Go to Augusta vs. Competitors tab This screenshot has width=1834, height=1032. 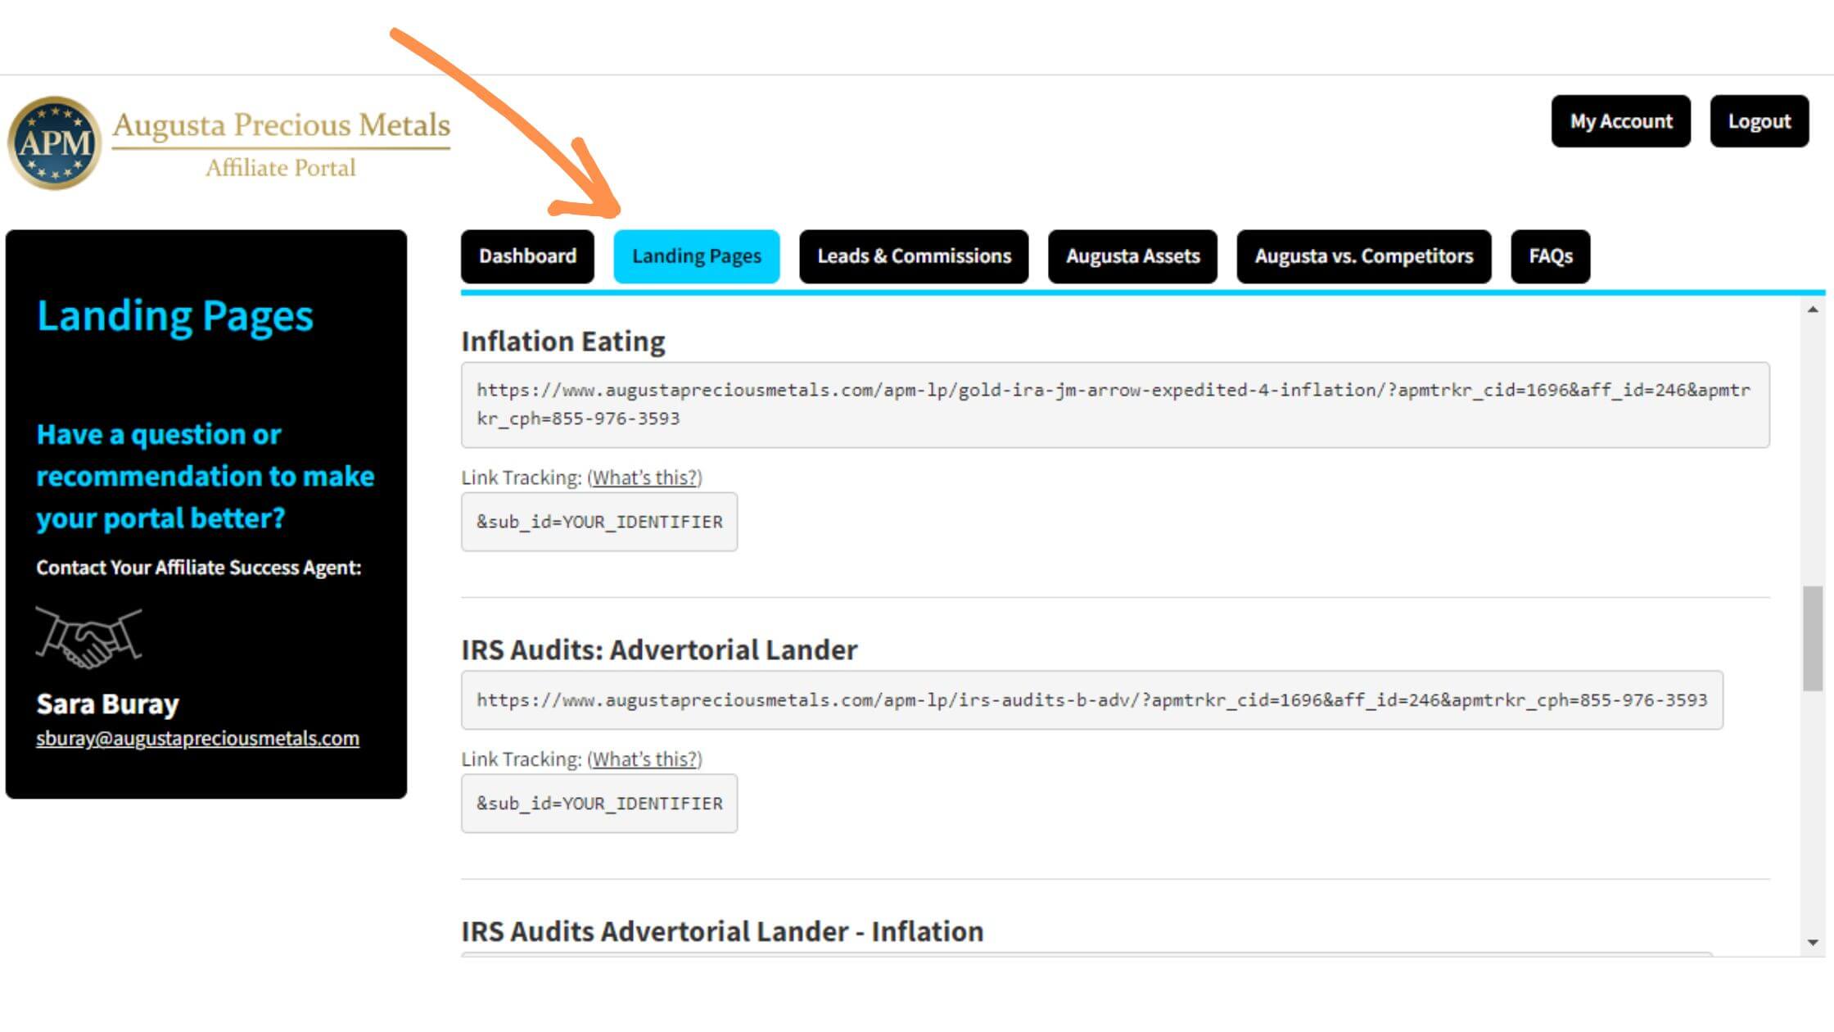(x=1363, y=256)
